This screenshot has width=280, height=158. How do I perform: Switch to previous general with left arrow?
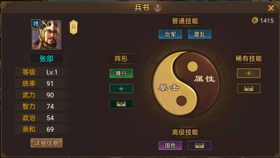tap(27, 58)
